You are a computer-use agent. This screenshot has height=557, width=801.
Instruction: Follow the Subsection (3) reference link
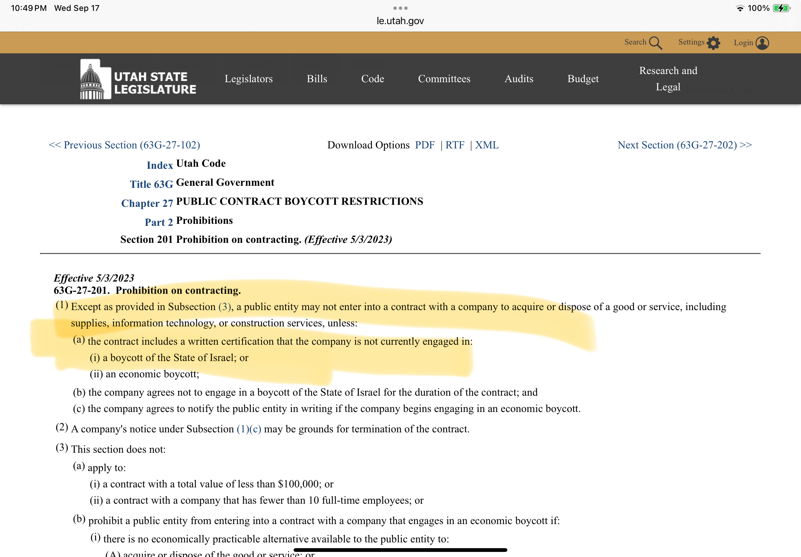pyautogui.click(x=225, y=307)
